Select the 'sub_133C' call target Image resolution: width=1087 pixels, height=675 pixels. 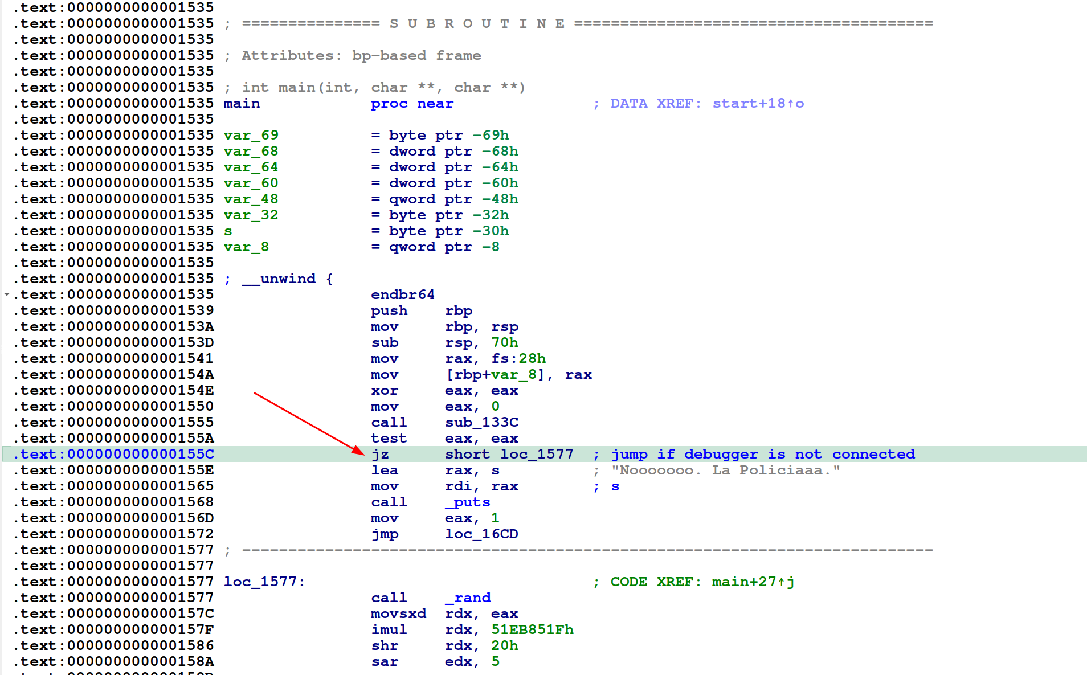(x=481, y=422)
